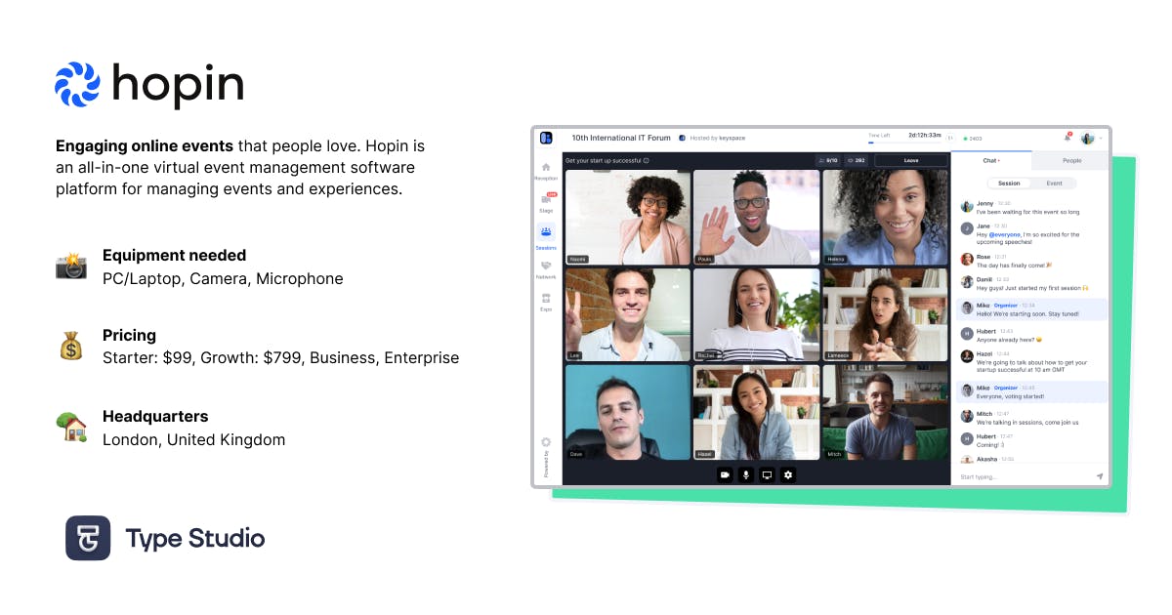Screen dimensions: 1172x615
Task: Toggle the camera button in call controls
Action: click(725, 474)
